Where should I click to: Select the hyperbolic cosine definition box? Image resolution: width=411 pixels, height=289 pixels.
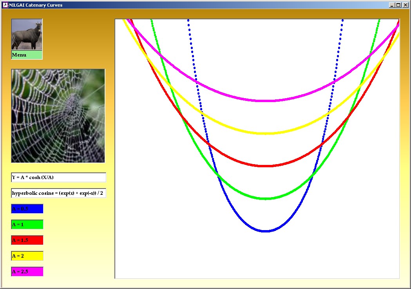coord(58,193)
